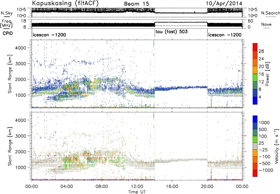This screenshot has height=194, width=280.
Task: Select the tau (fast) 503 CPID text
Action: tap(171, 32)
